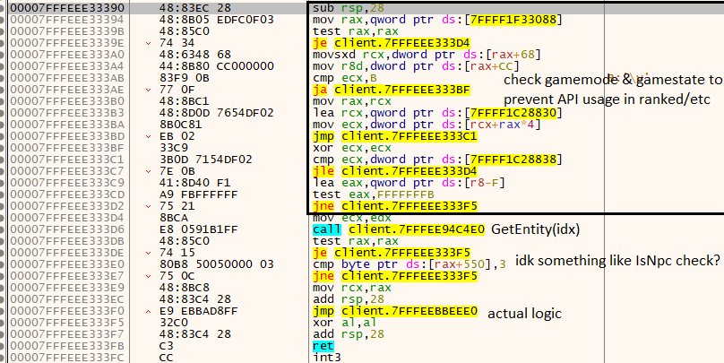Select bytes 'E8 0591B1FF'
This screenshot has width=724, height=363.
[x=199, y=229]
